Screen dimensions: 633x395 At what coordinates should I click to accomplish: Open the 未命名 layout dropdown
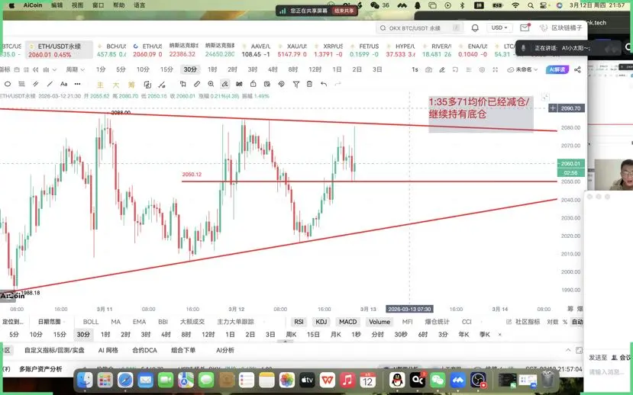coord(523,69)
